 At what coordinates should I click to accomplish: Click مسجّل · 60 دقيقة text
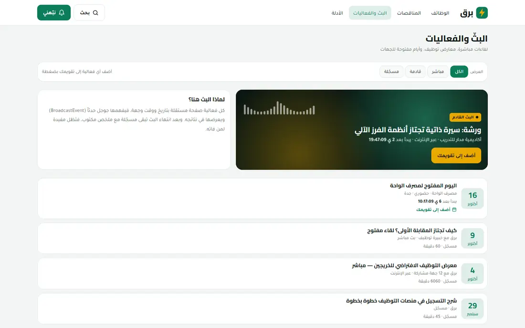pos(440,246)
